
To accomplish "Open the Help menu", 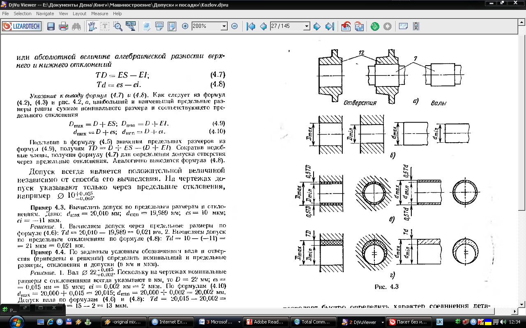I will (118, 14).
